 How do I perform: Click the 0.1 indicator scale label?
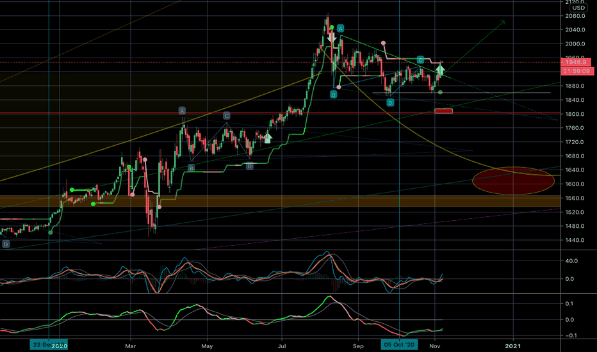[569, 303]
